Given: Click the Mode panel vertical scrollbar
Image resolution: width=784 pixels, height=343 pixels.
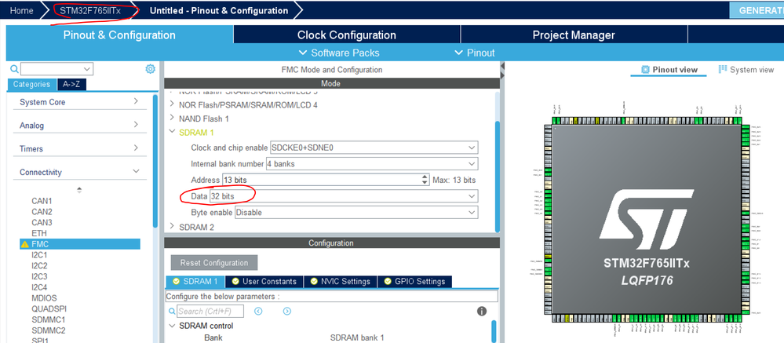Looking at the screenshot, I should click(497, 176).
